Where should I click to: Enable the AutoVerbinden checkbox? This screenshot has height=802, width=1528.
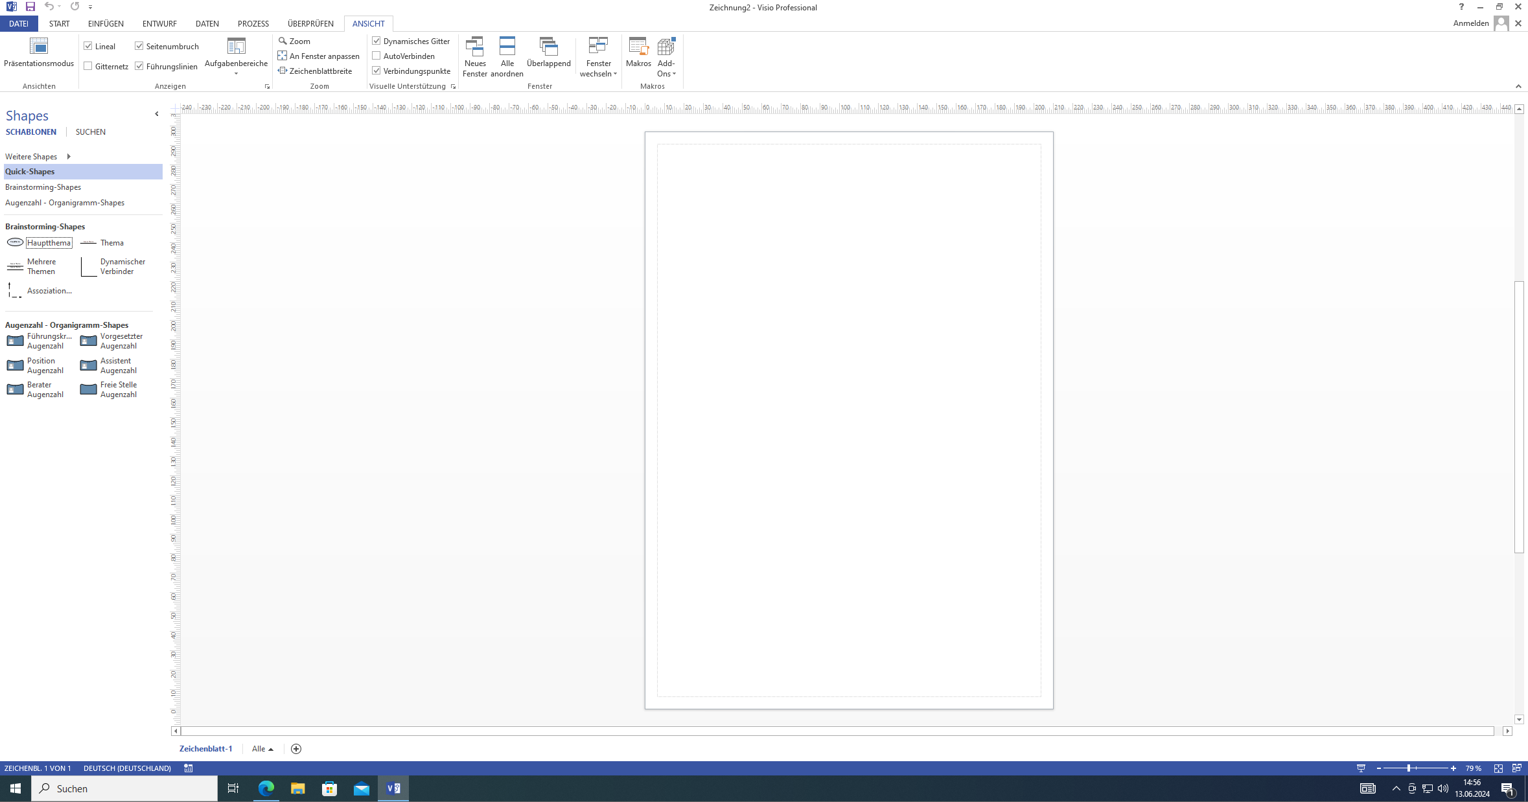pyautogui.click(x=376, y=56)
